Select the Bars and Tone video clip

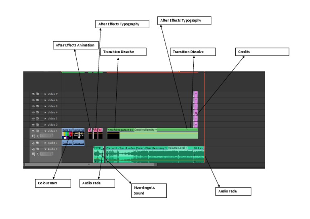coord(67,133)
